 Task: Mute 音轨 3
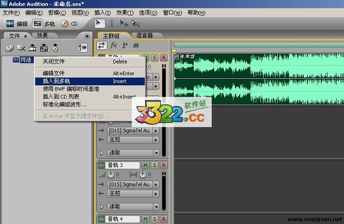tap(146, 165)
